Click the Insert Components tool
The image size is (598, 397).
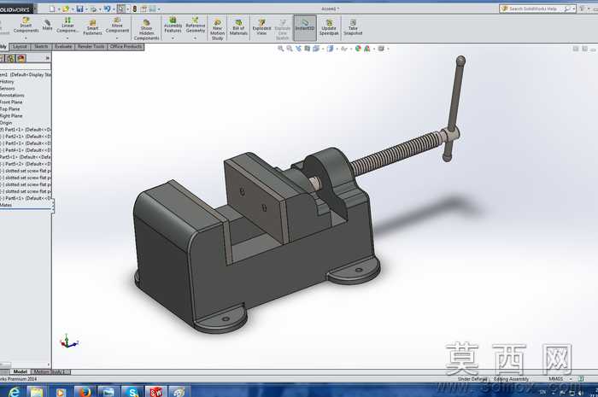[x=26, y=25]
